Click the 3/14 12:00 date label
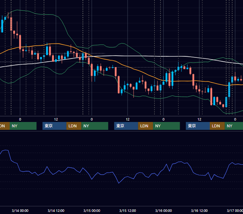 [56, 210]
